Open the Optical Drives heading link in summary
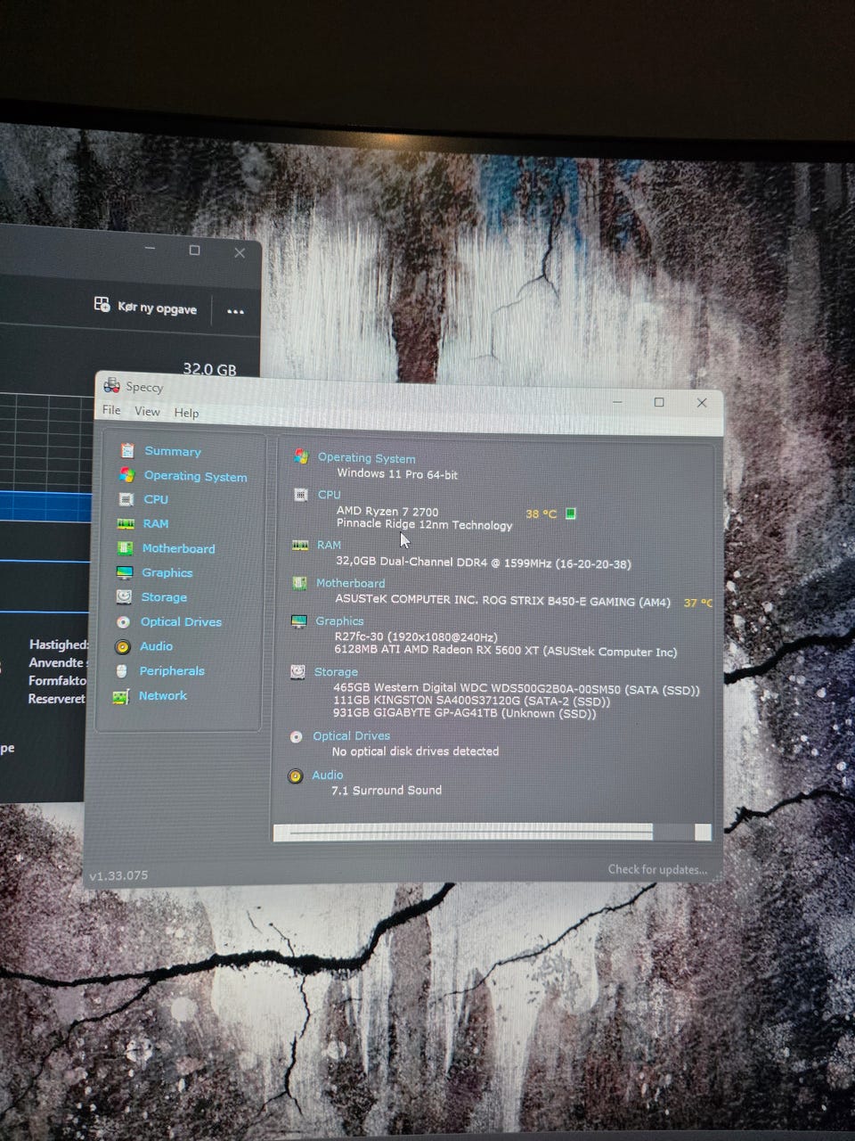The width and height of the screenshot is (855, 1141). click(351, 736)
